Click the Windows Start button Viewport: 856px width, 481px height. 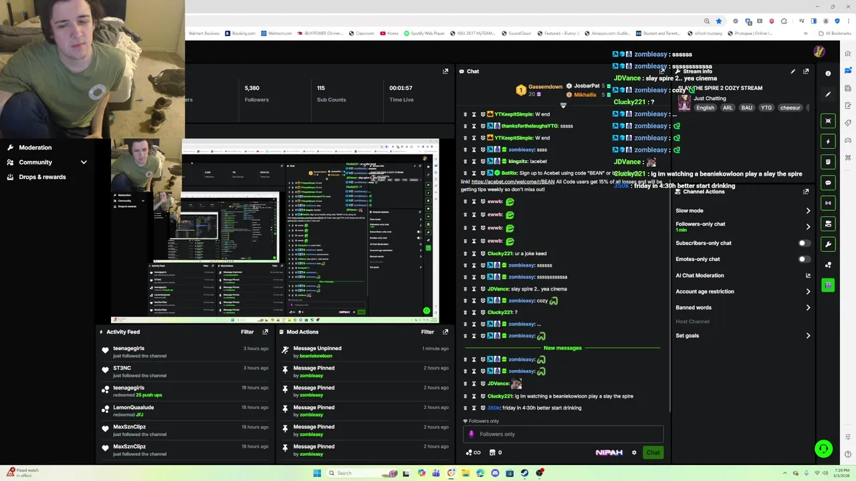pyautogui.click(x=317, y=473)
